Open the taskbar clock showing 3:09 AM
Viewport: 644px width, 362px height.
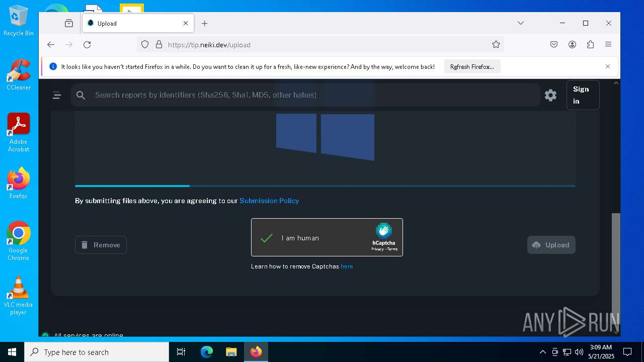(x=601, y=352)
